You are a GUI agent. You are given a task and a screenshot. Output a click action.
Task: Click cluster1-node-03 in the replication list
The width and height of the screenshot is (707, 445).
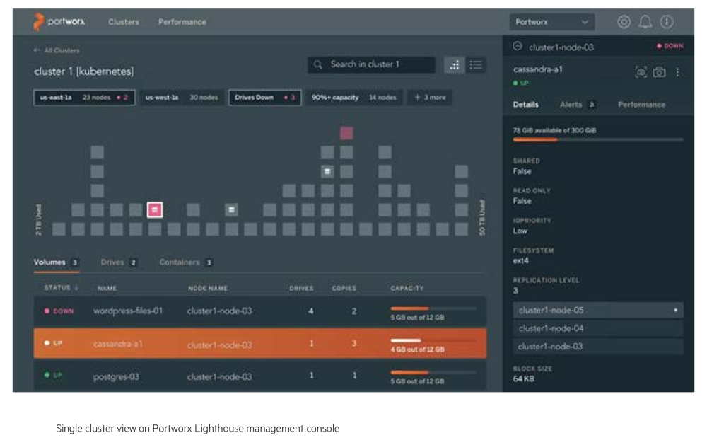pyautogui.click(x=598, y=347)
